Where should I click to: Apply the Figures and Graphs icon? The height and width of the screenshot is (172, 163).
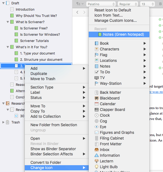pyautogui.click(x=119, y=132)
